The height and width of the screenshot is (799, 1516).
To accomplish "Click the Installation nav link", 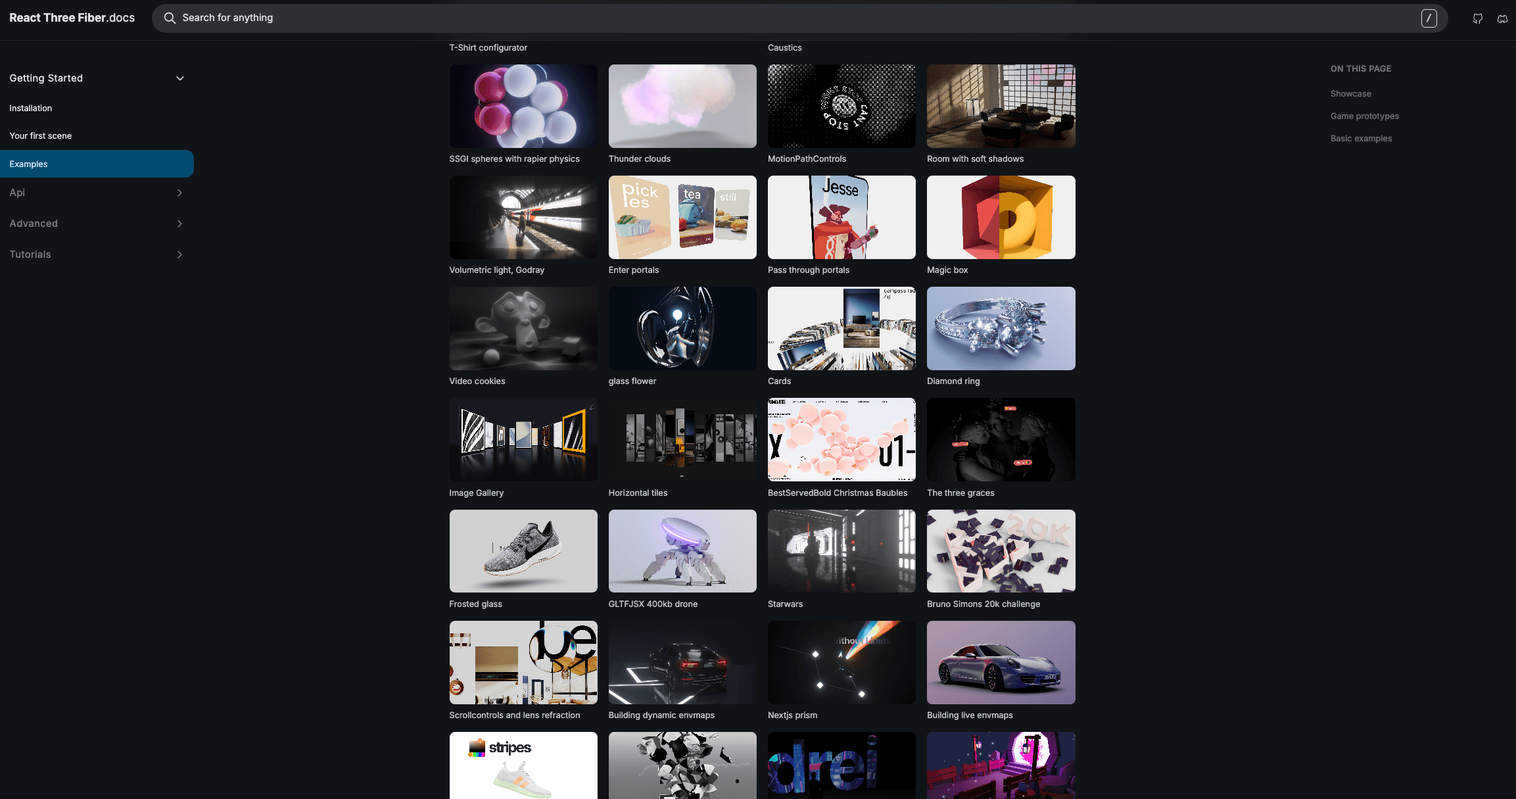I will (30, 107).
